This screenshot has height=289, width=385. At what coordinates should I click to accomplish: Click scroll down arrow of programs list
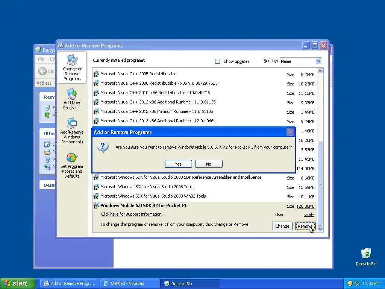(x=320, y=229)
